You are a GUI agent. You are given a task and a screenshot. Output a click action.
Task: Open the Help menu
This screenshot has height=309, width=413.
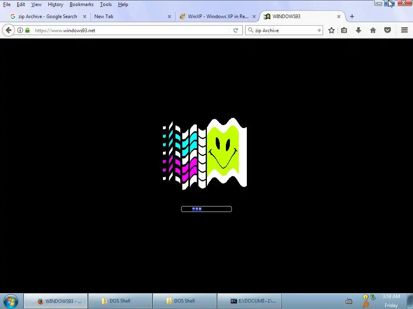123,4
